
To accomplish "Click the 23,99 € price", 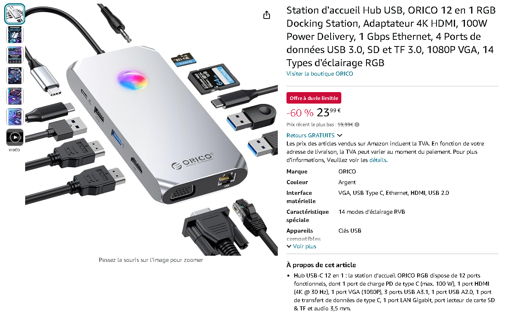I will (329, 112).
